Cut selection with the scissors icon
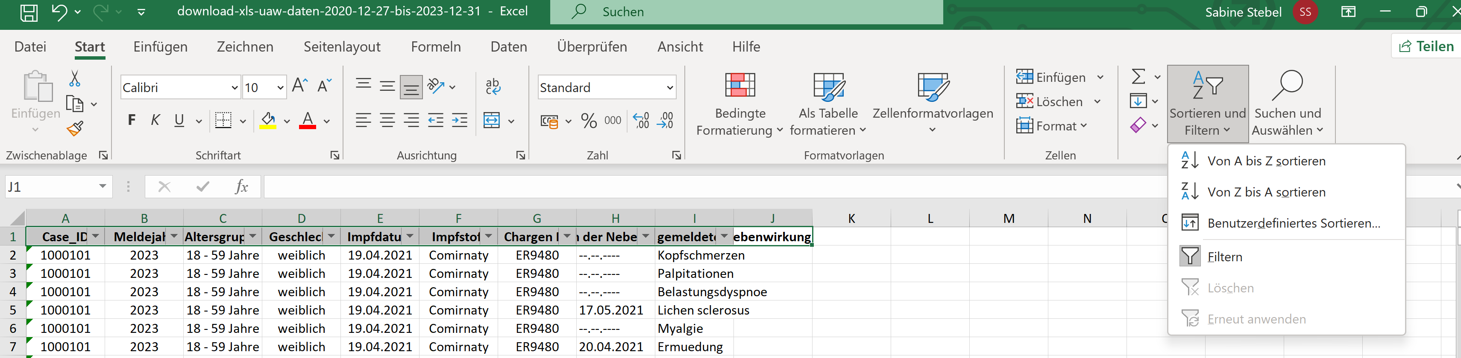1461x358 pixels. click(x=75, y=78)
